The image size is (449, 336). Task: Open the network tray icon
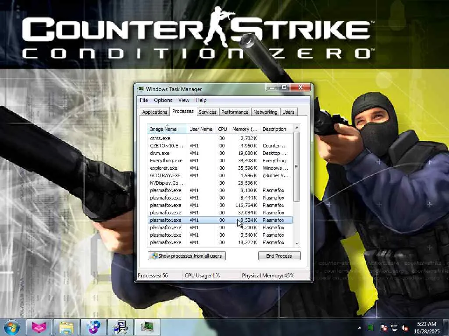pyautogui.click(x=394, y=328)
